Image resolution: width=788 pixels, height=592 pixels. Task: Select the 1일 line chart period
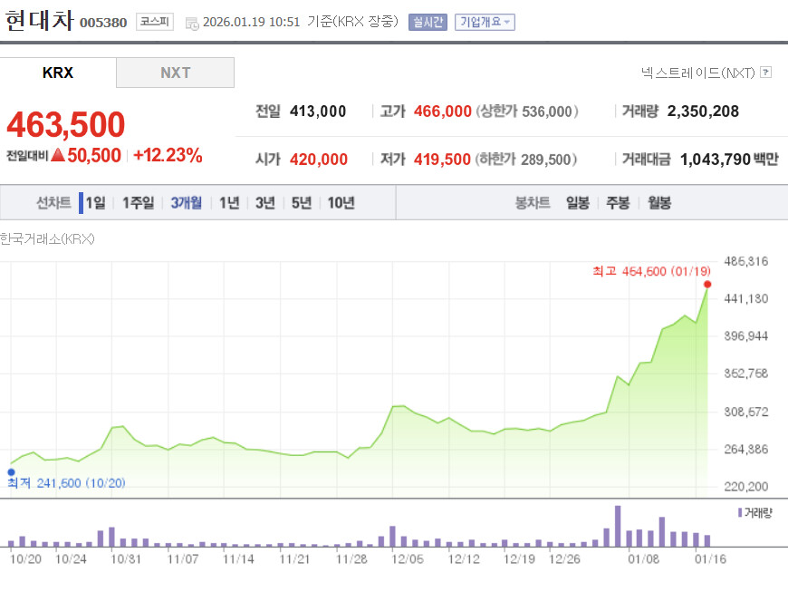click(x=95, y=203)
